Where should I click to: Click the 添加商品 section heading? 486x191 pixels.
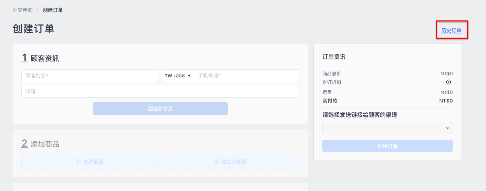point(45,144)
